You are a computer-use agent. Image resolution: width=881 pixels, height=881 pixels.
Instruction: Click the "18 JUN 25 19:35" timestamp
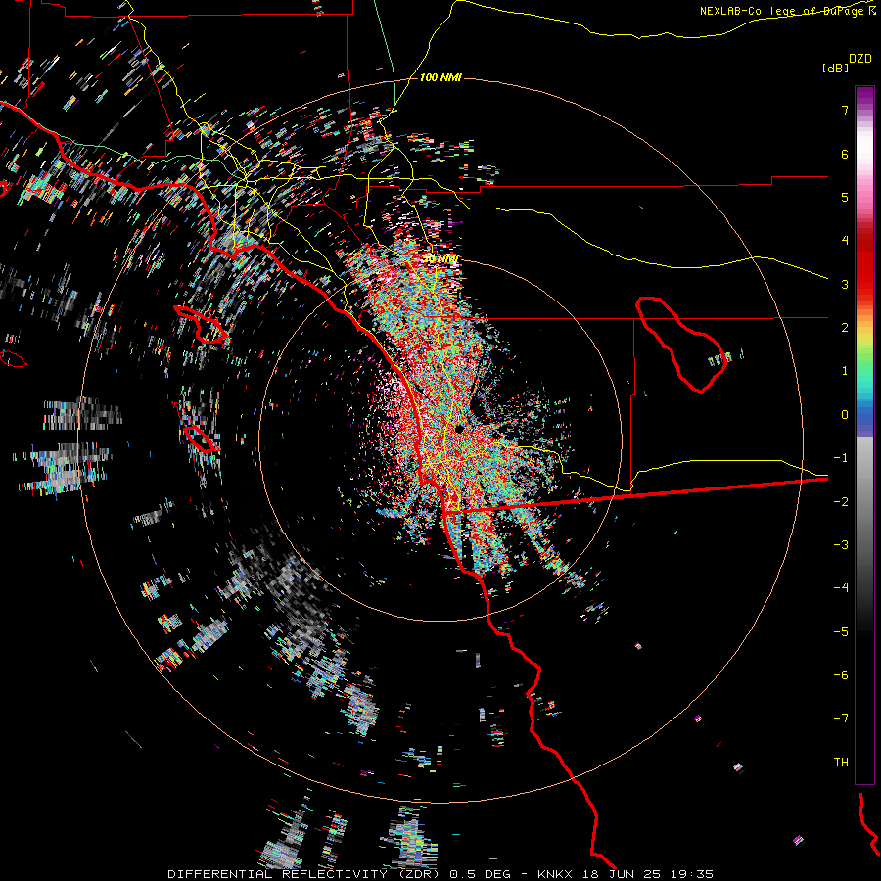[x=648, y=874]
